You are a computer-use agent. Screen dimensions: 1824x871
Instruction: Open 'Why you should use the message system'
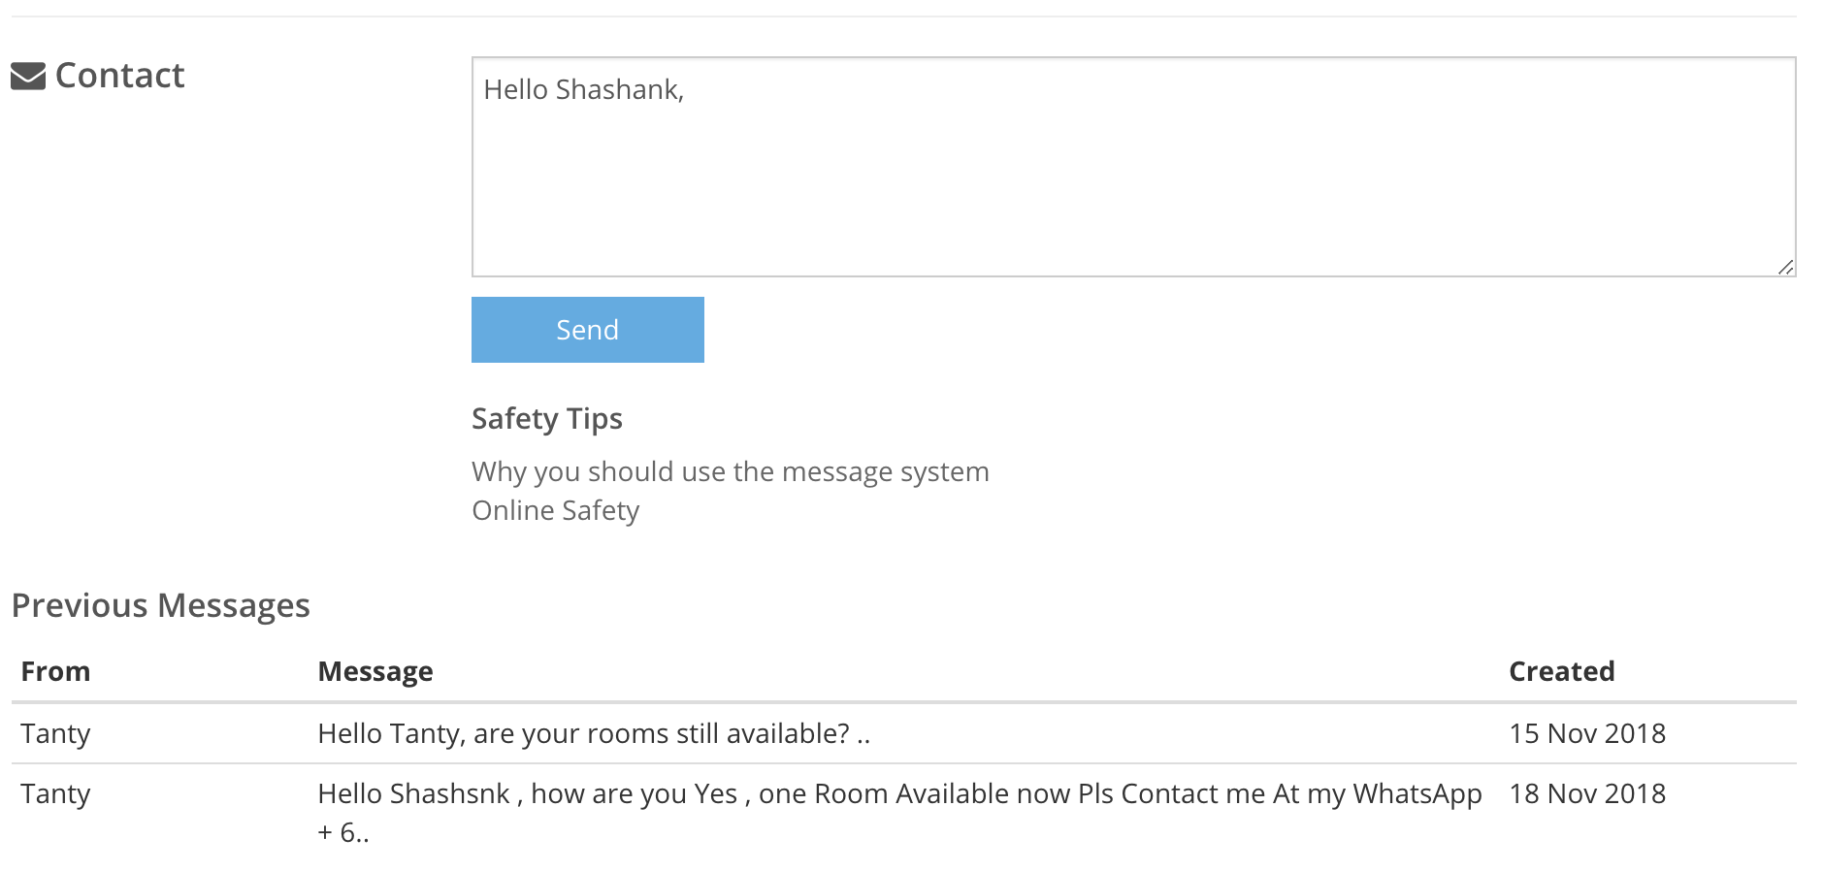[x=730, y=472]
